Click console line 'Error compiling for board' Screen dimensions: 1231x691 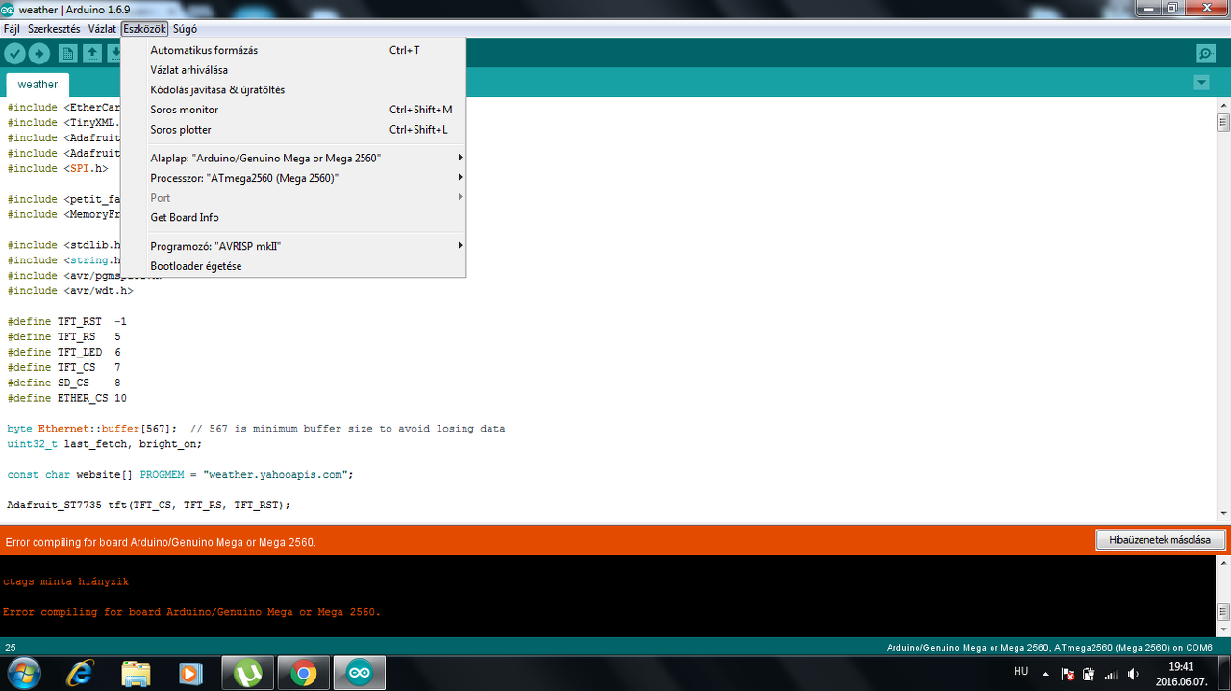pyautogui.click(x=191, y=612)
